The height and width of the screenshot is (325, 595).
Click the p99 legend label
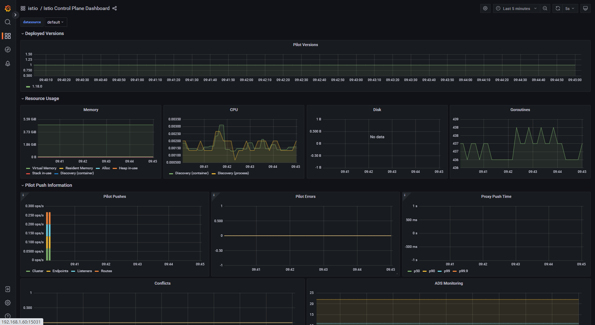[447, 271]
